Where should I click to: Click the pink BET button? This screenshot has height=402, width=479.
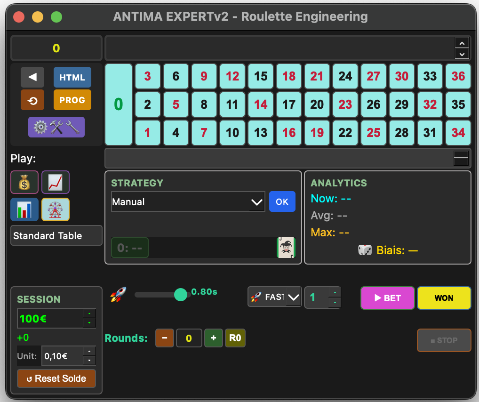(x=388, y=298)
